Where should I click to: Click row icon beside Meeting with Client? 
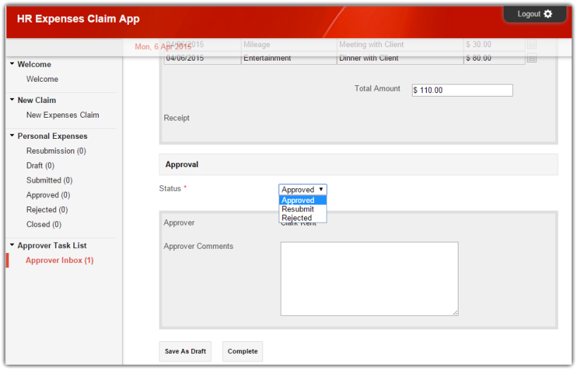tap(532, 44)
